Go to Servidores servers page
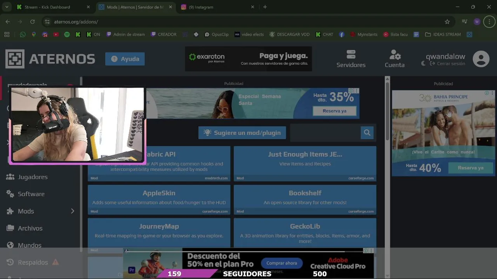Screen dimensions: 497x279 [351, 59]
